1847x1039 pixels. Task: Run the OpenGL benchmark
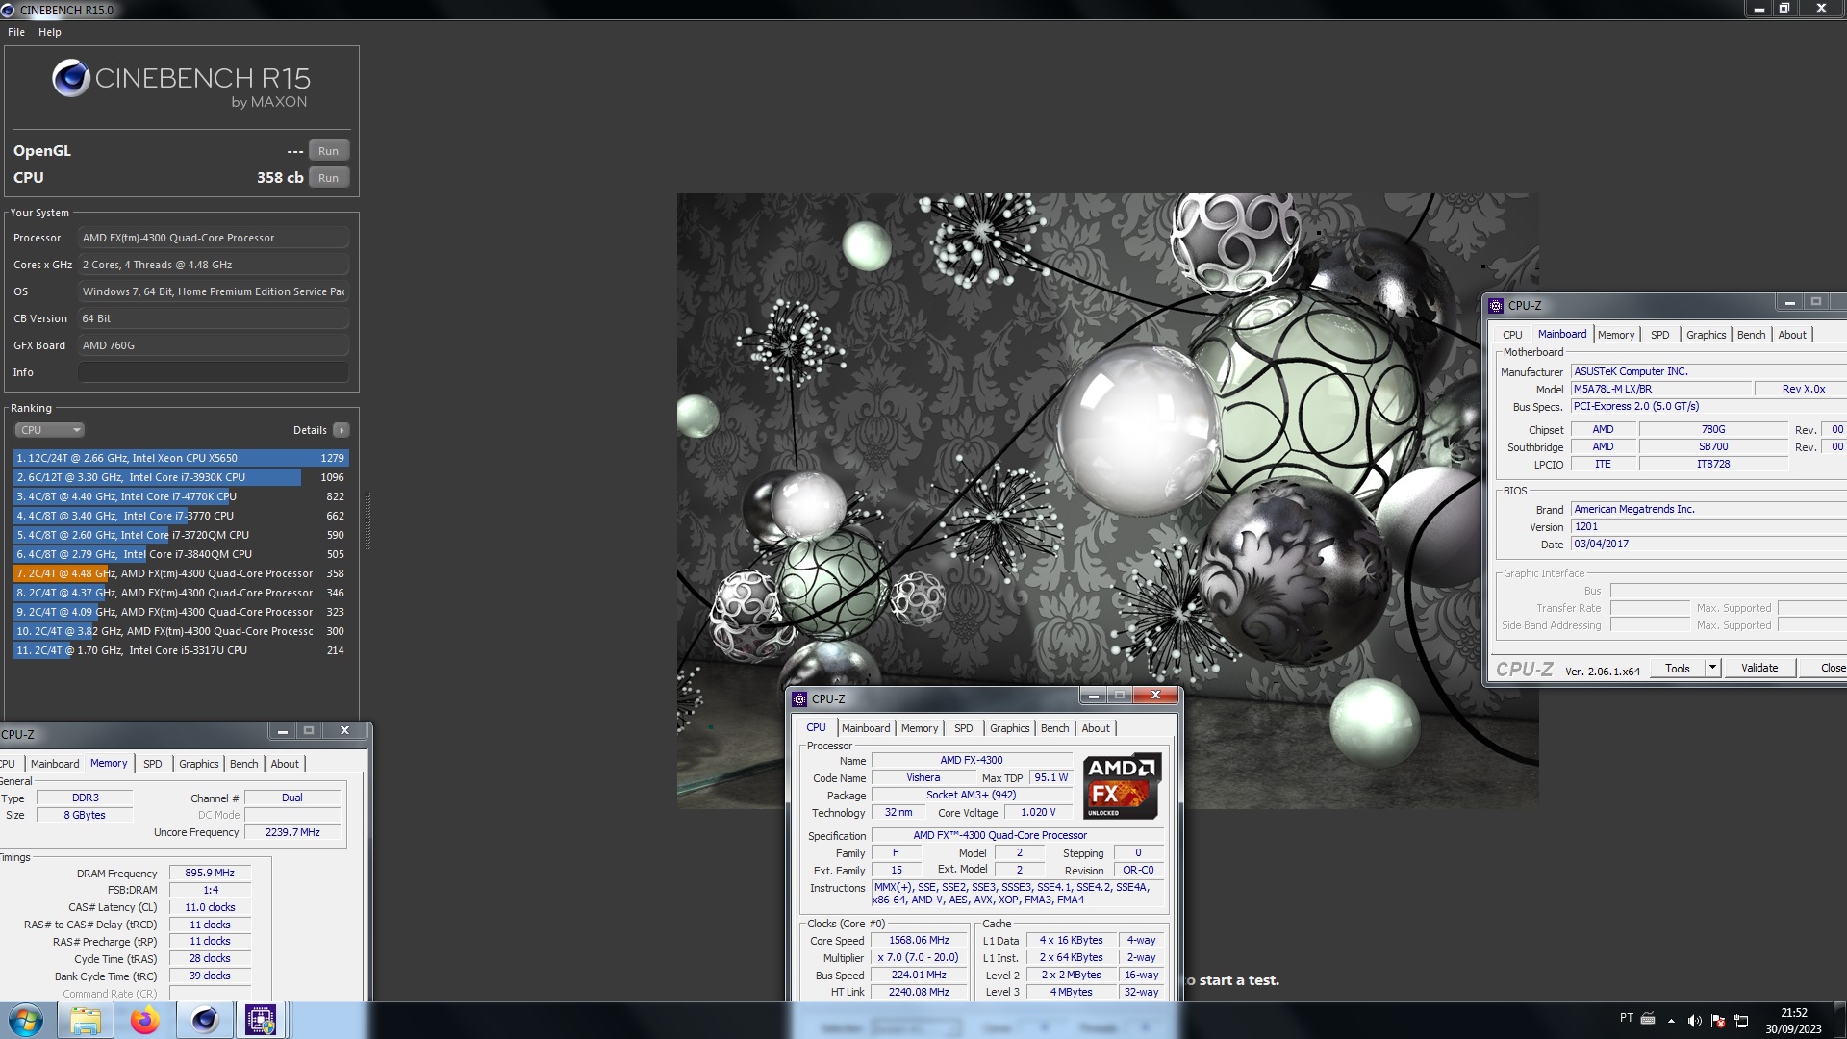pos(328,151)
